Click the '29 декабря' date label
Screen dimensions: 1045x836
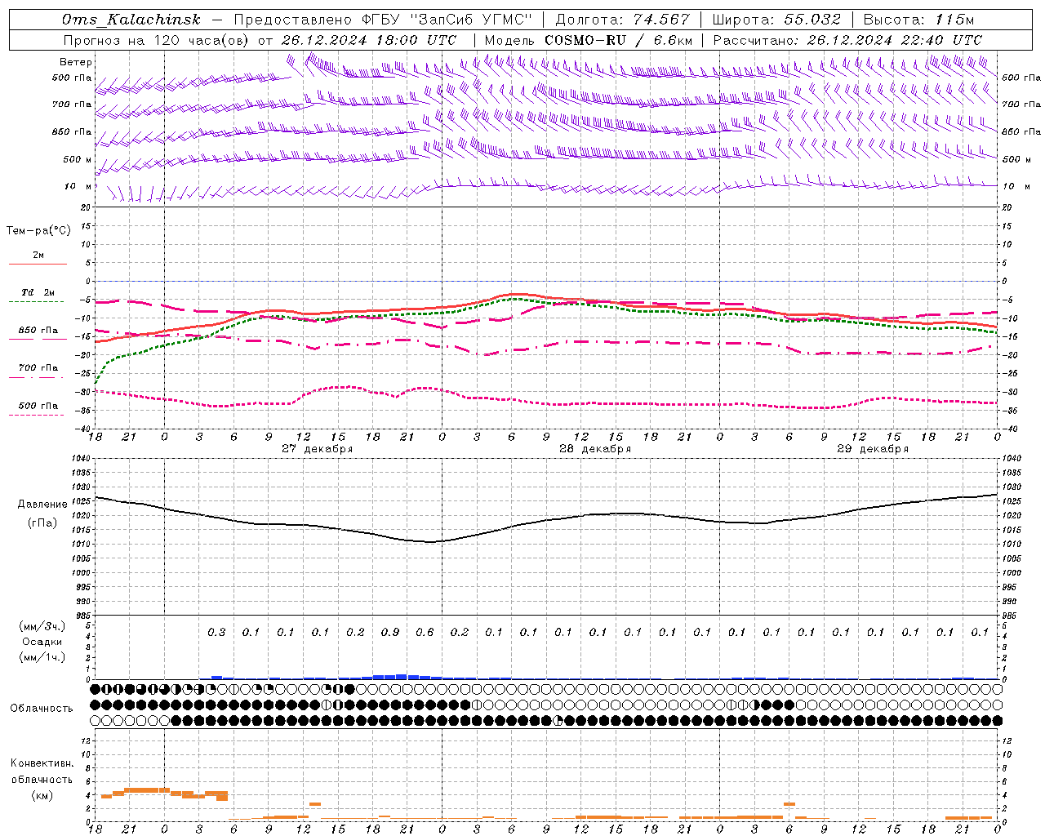coord(873,449)
